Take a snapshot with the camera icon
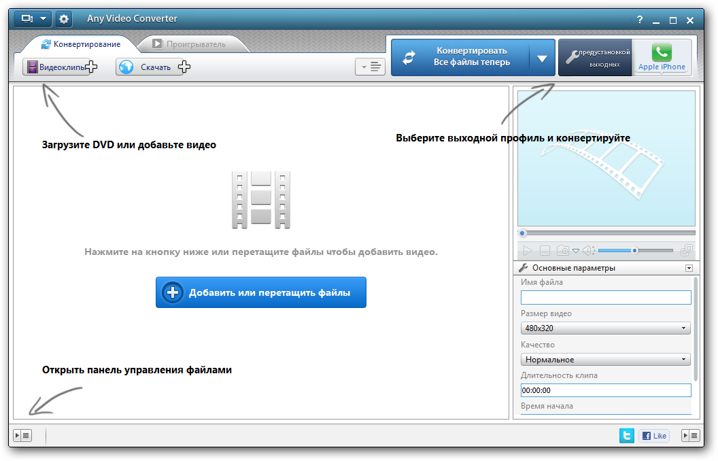This screenshot has width=718, height=461. [x=563, y=251]
